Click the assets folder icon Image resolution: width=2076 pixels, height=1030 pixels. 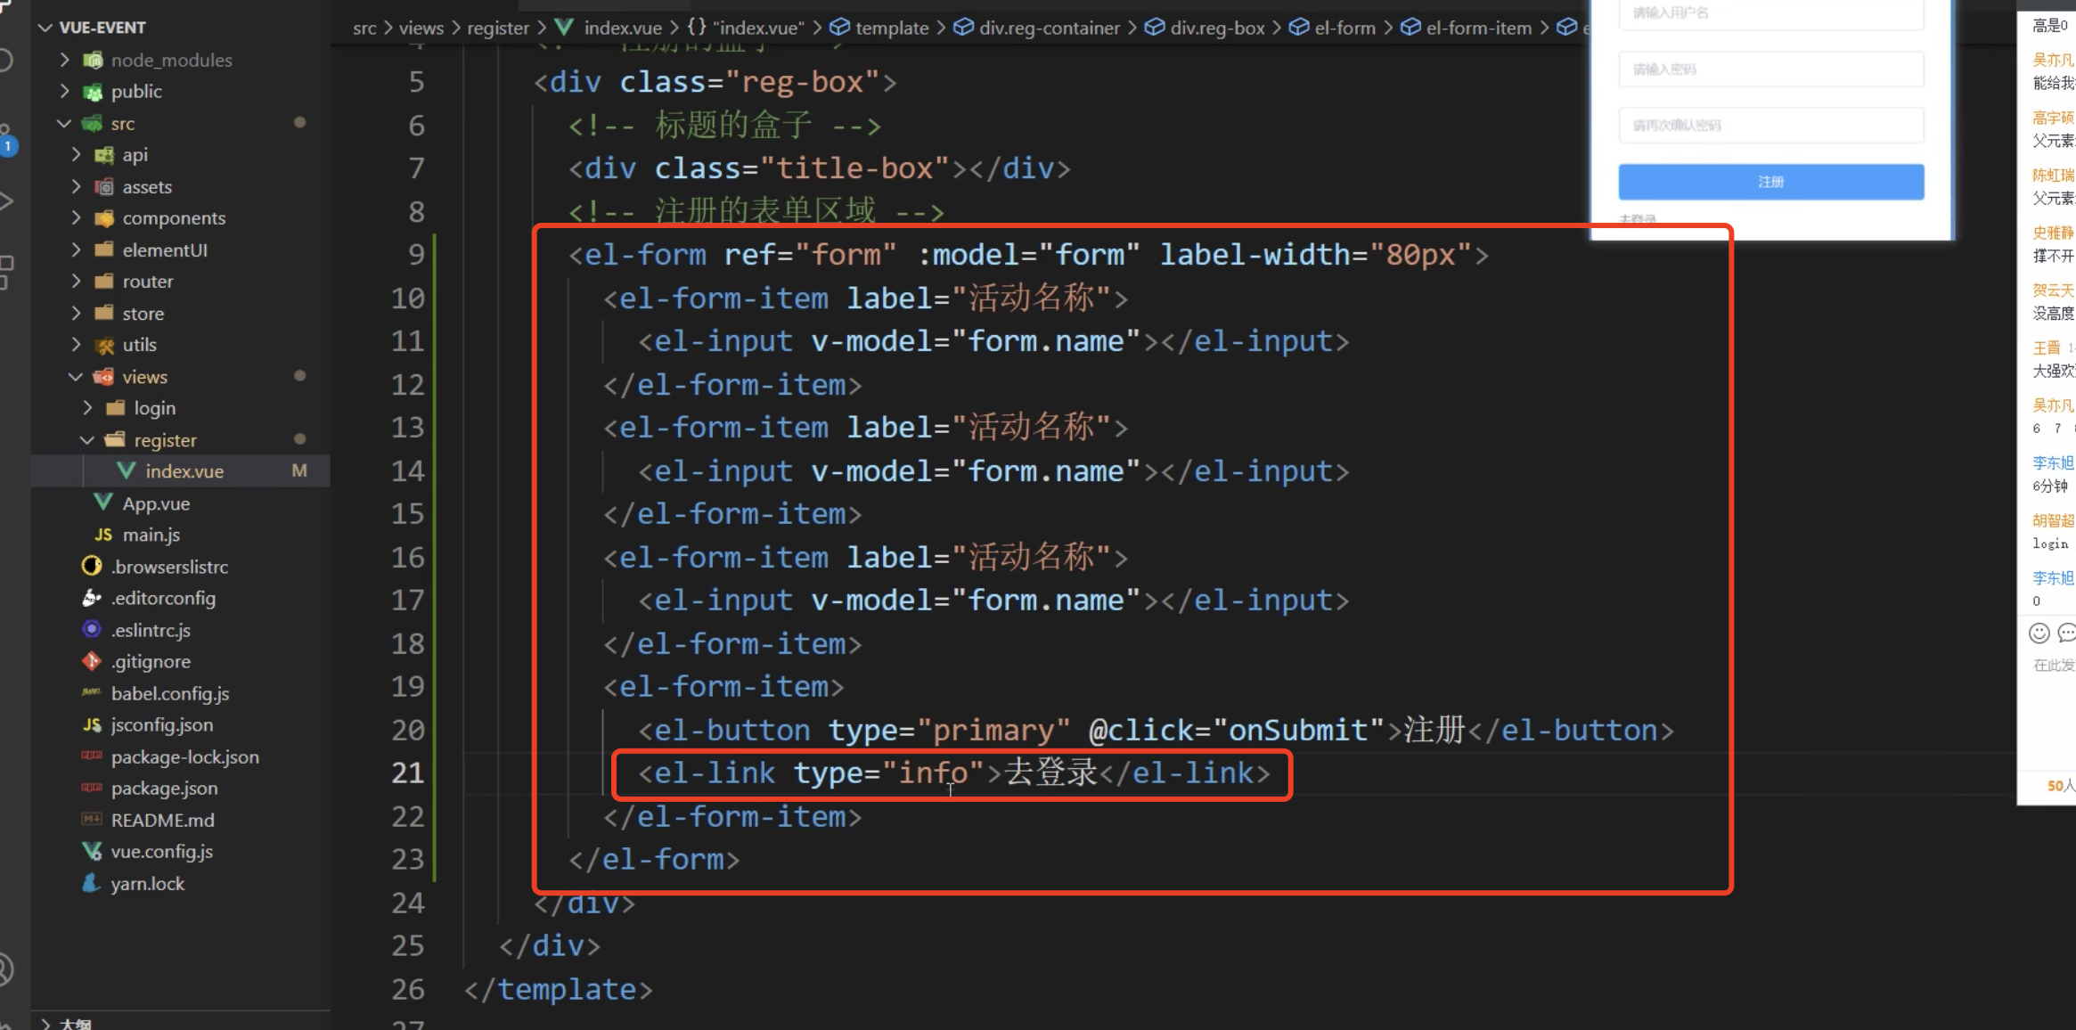tap(103, 186)
